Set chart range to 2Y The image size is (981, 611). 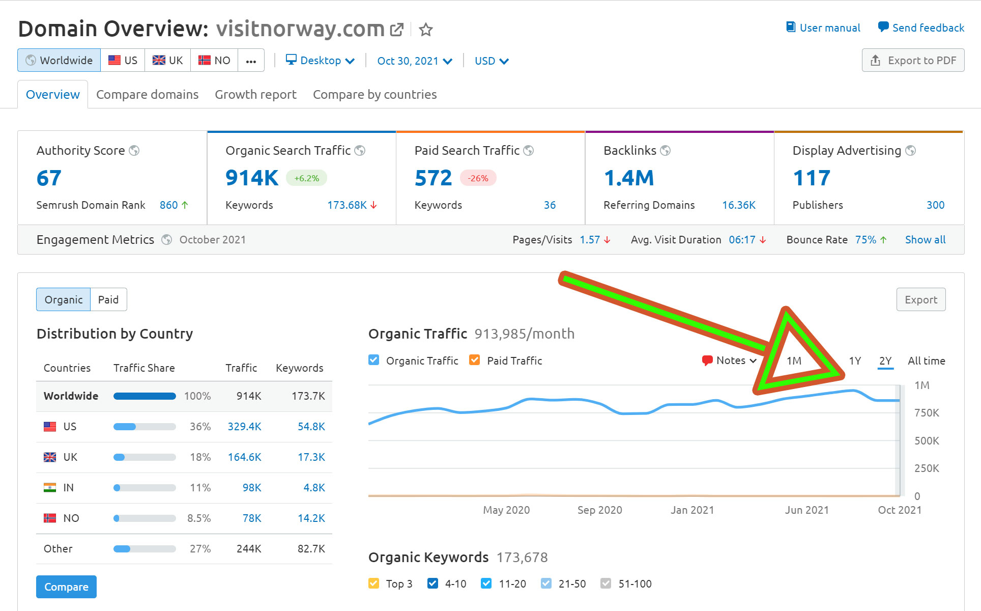(x=885, y=361)
